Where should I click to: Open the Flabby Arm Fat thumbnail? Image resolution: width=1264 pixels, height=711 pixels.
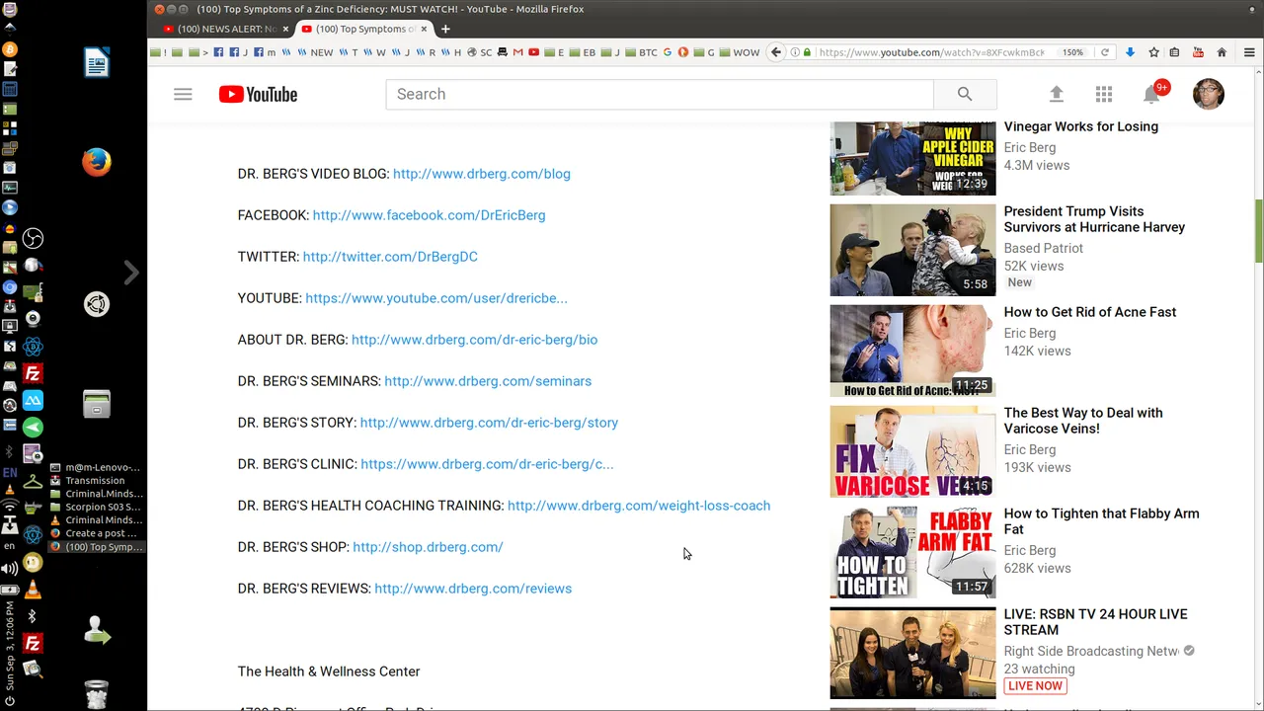pos(912,552)
